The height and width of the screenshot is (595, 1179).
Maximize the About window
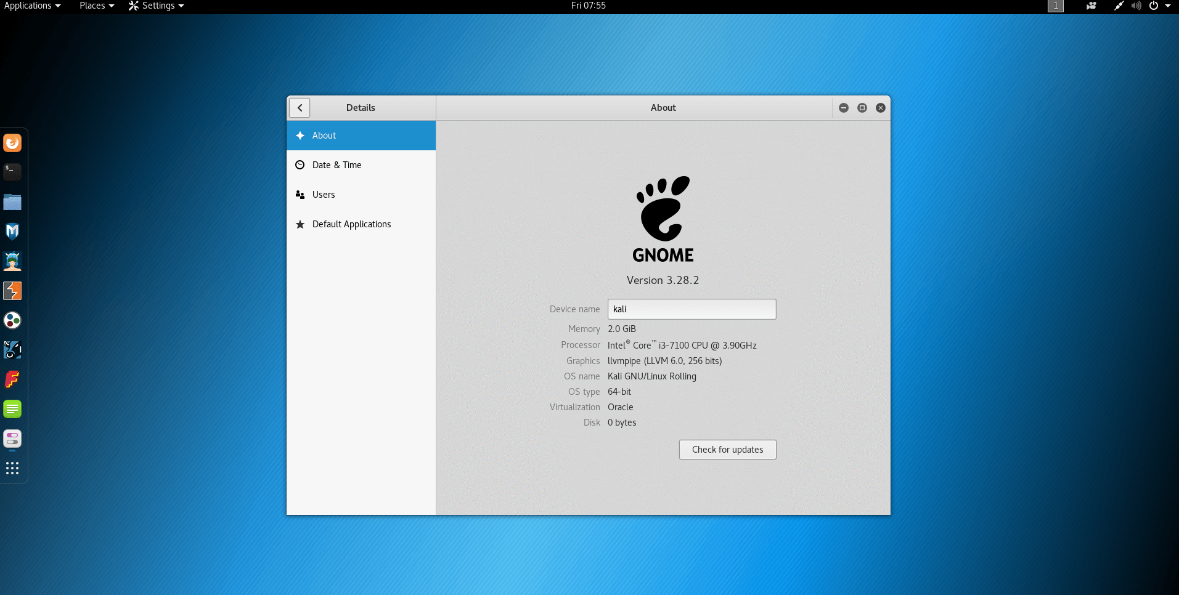click(x=862, y=108)
